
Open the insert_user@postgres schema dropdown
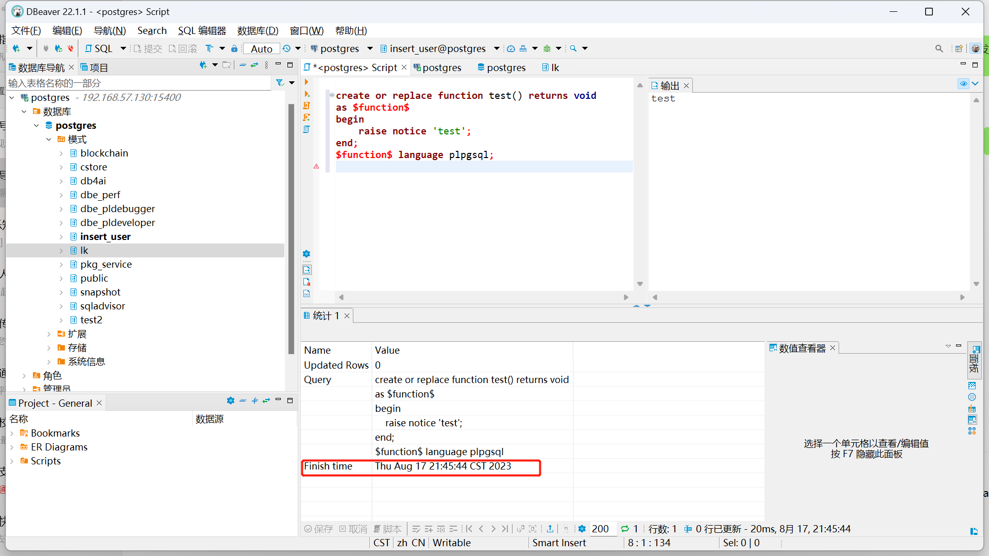(439, 48)
